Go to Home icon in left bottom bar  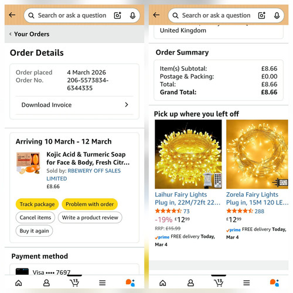pyautogui.click(x=19, y=282)
